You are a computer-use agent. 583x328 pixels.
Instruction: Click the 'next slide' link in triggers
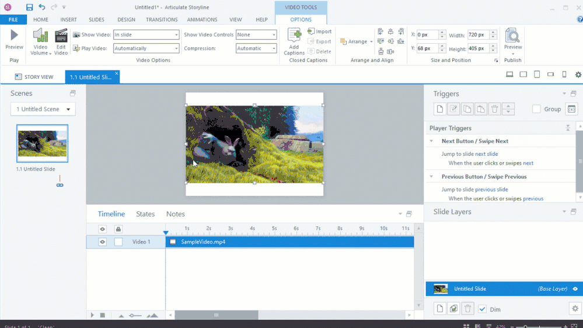coord(486,154)
